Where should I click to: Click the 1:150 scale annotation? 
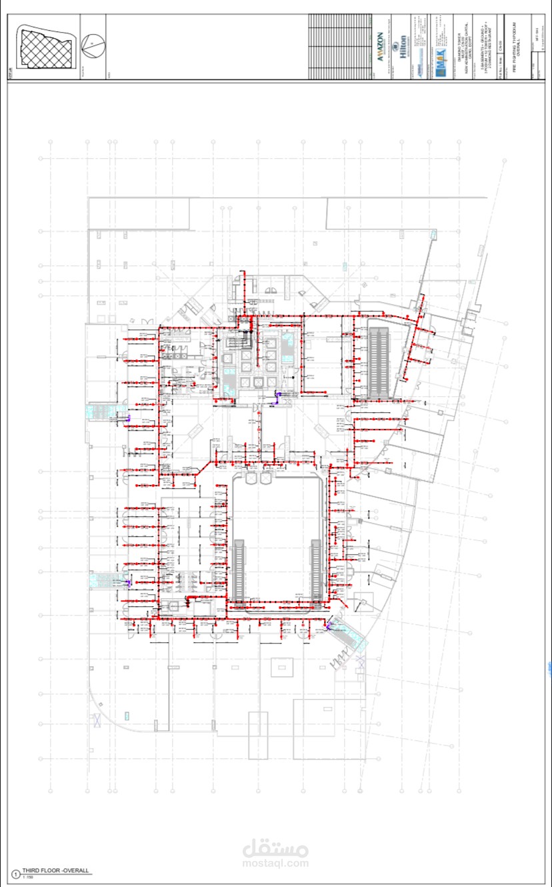pyautogui.click(x=27, y=876)
